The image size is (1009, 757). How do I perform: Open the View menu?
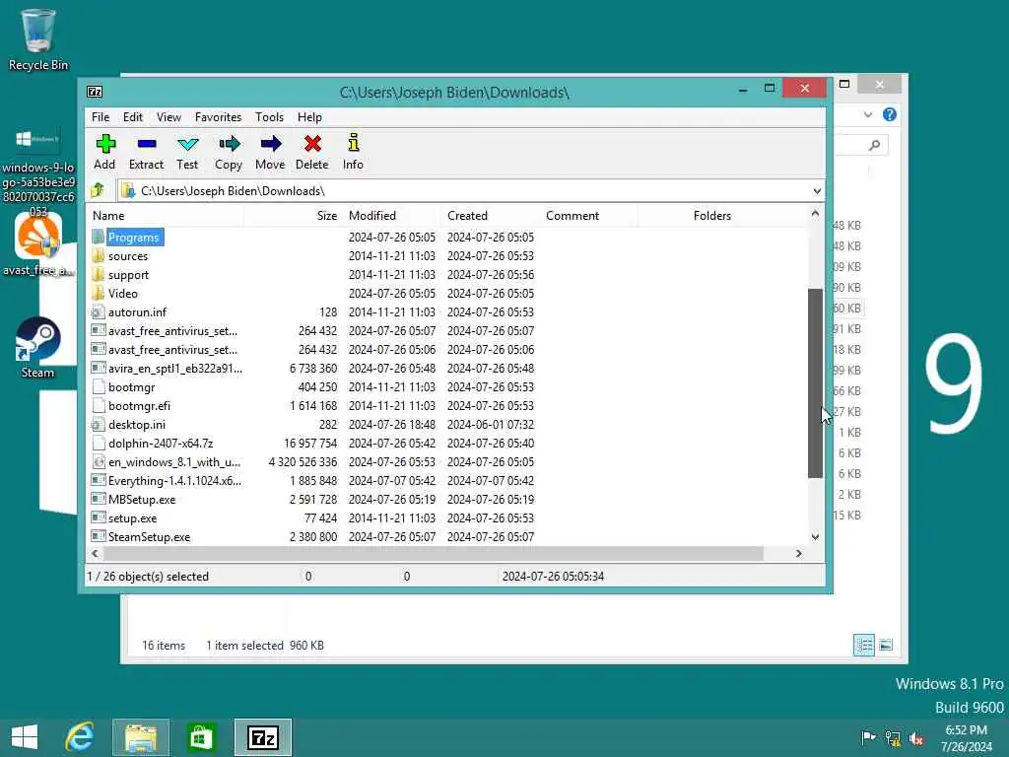coord(168,117)
